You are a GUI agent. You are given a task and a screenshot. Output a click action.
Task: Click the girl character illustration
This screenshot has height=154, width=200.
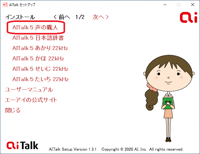point(169,98)
